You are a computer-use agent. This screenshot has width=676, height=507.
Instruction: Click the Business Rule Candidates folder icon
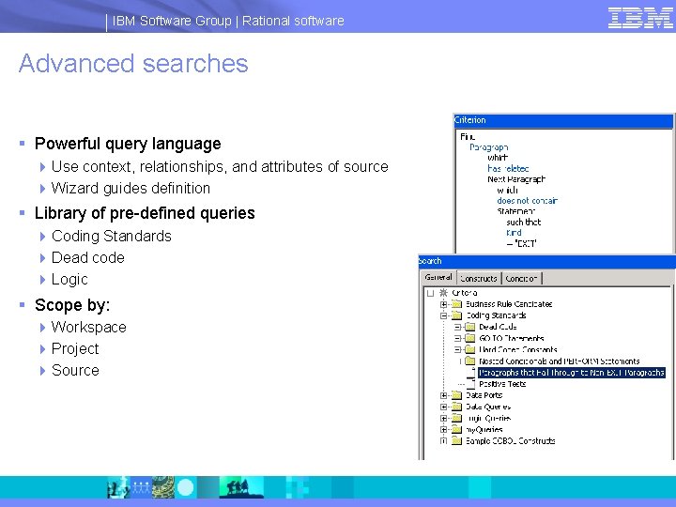[456, 304]
